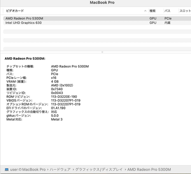This screenshot has width=191, height=174.
Task: Click the VBIOS version value 113-D32207P1-019
Action: [x=66, y=101]
